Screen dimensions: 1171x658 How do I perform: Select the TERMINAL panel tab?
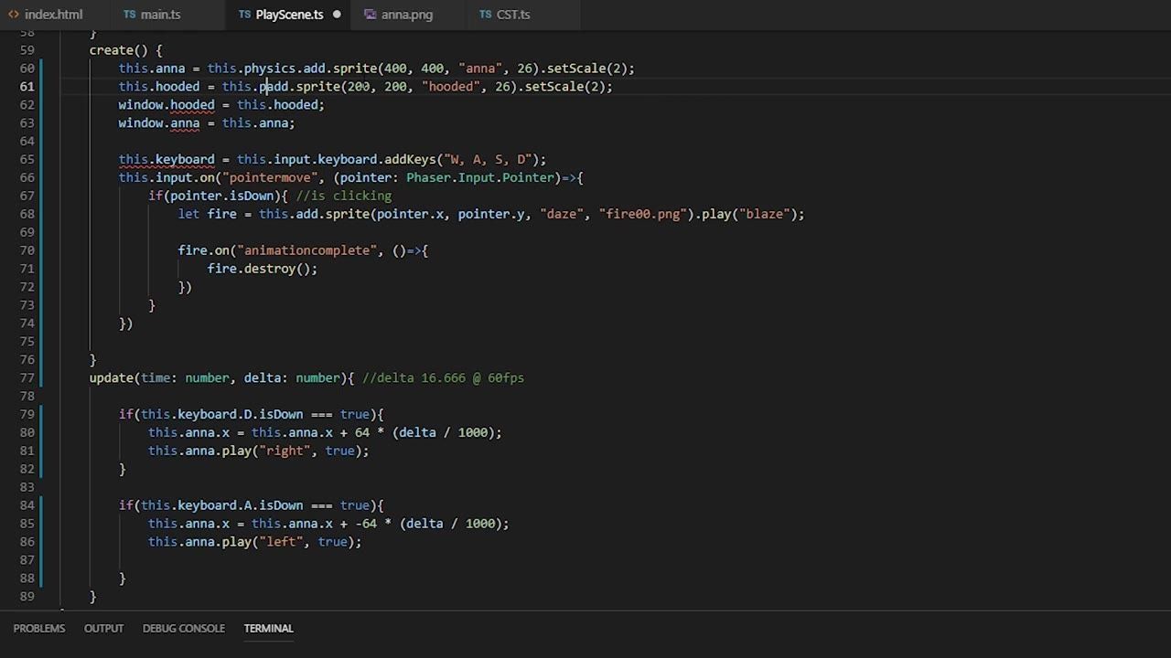point(269,628)
